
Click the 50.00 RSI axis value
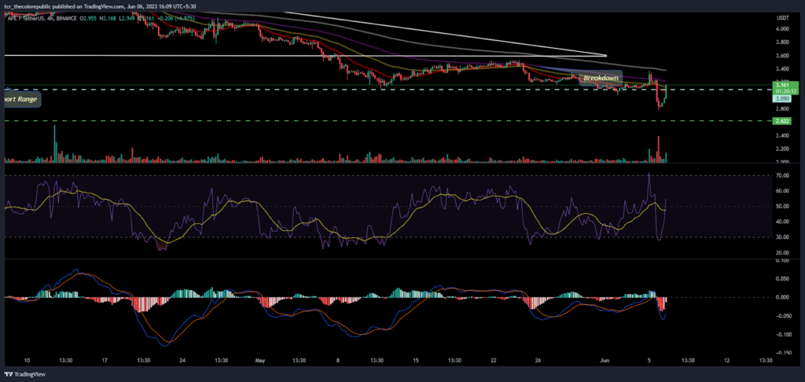click(782, 207)
